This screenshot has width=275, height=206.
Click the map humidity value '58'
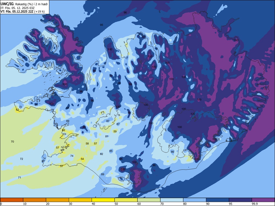(x=87, y=144)
